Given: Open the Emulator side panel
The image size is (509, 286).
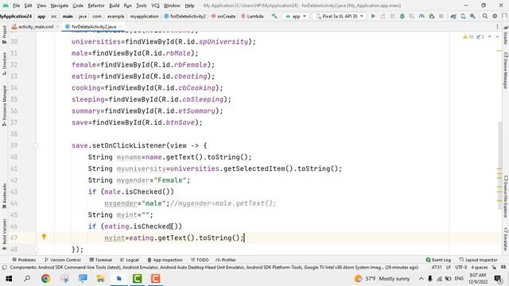Looking at the screenshot, I should 506,239.
